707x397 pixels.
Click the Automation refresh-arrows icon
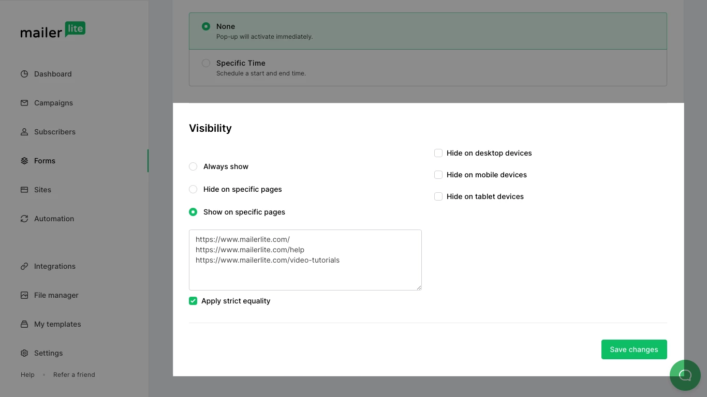click(24, 219)
